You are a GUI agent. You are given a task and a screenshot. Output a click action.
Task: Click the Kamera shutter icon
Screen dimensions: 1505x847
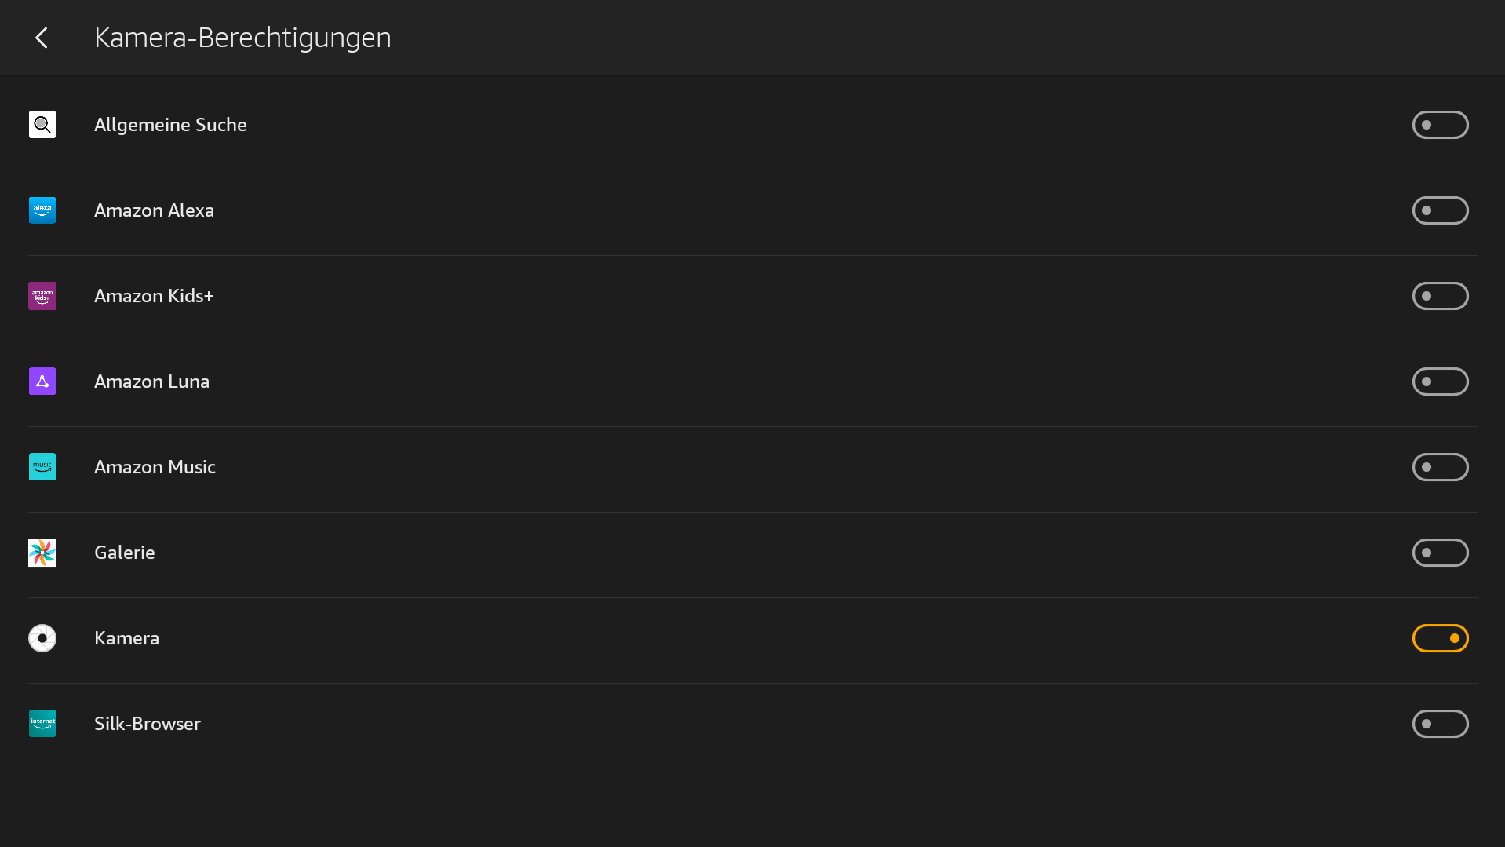pos(42,638)
